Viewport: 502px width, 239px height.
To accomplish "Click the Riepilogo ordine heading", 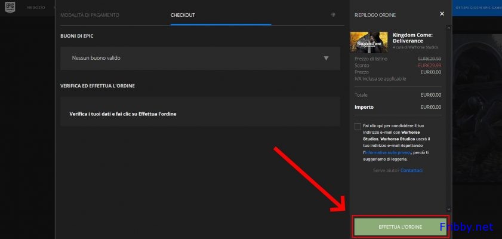I will [375, 14].
